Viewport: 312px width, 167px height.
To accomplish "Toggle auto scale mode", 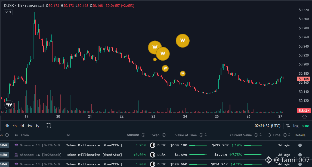I will pyautogui.click(x=305, y=126).
